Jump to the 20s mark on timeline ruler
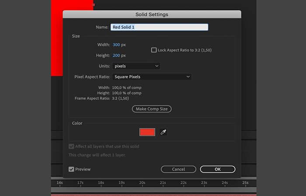306x196 pixels. 142,183
